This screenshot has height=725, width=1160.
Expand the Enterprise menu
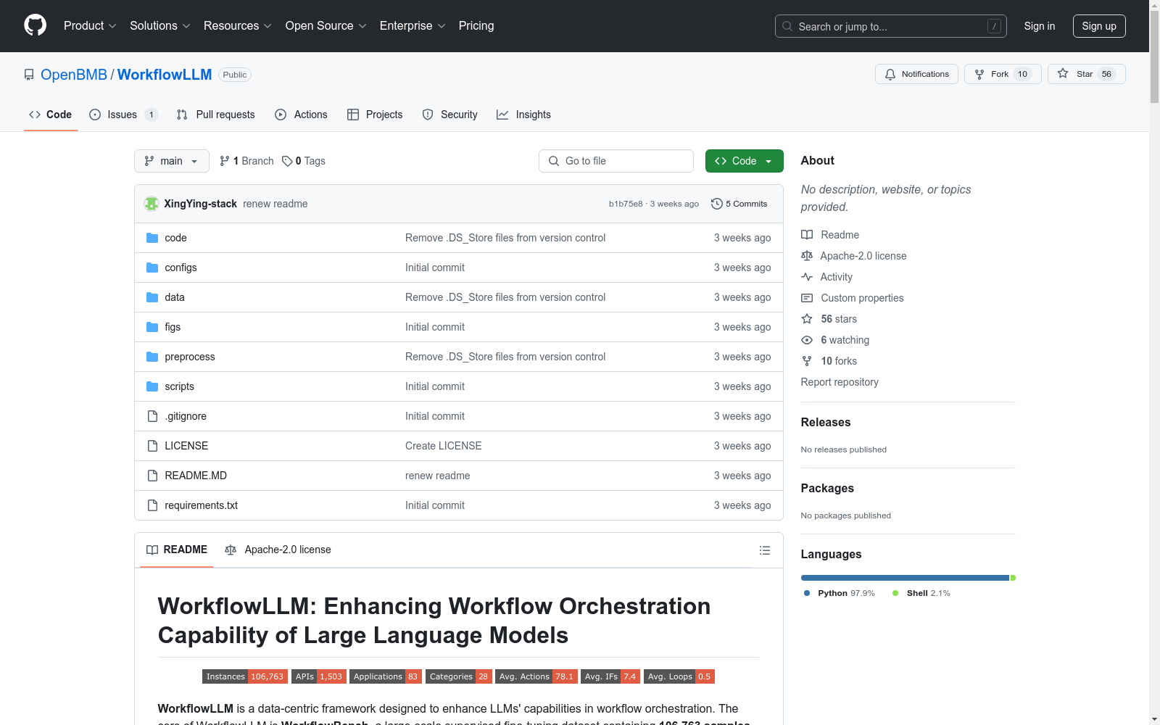click(413, 26)
